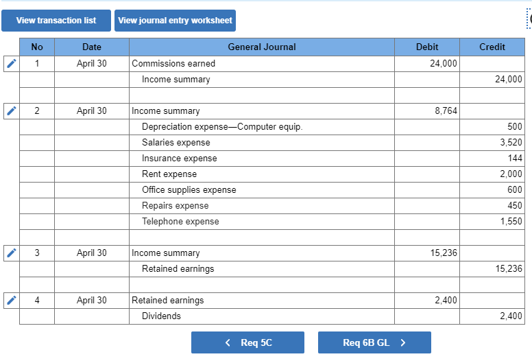Select Depreciation expense—Computer equip. row
This screenshot has width=532, height=361.
[x=262, y=127]
